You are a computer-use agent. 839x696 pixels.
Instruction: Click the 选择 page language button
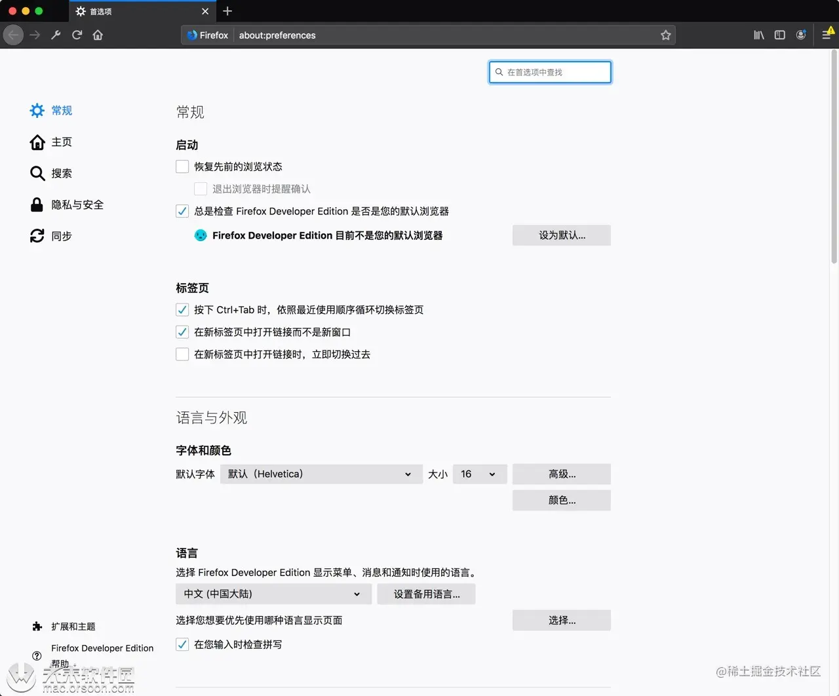pyautogui.click(x=562, y=620)
